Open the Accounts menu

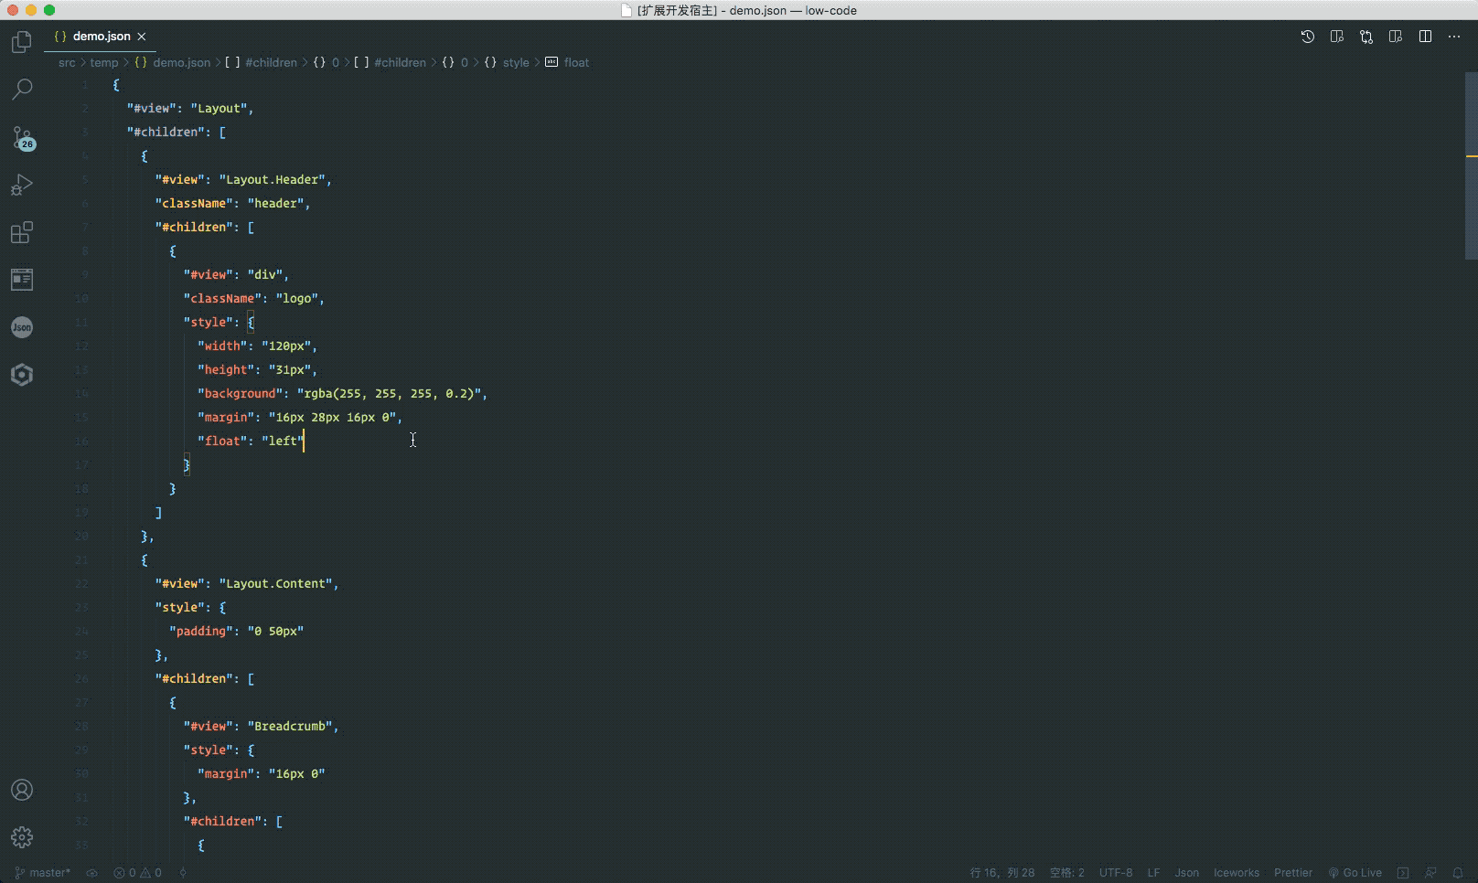pos(22,790)
